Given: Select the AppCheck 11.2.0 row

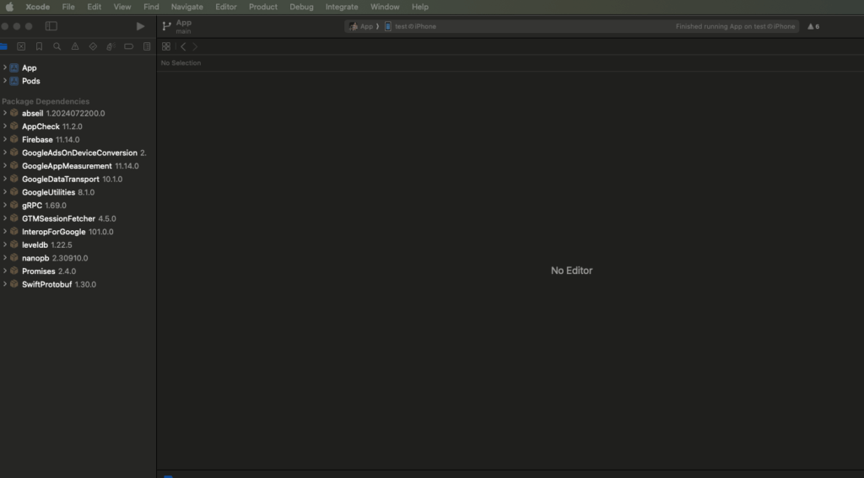Looking at the screenshot, I should [78, 126].
